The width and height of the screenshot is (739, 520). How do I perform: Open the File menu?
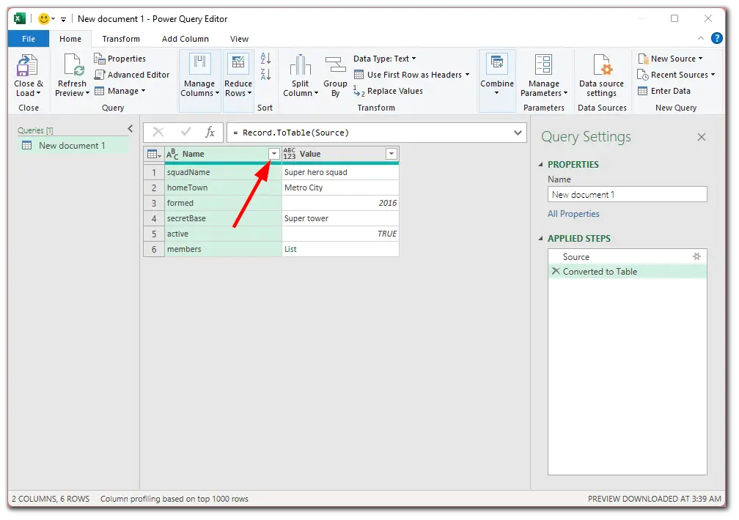coord(29,39)
